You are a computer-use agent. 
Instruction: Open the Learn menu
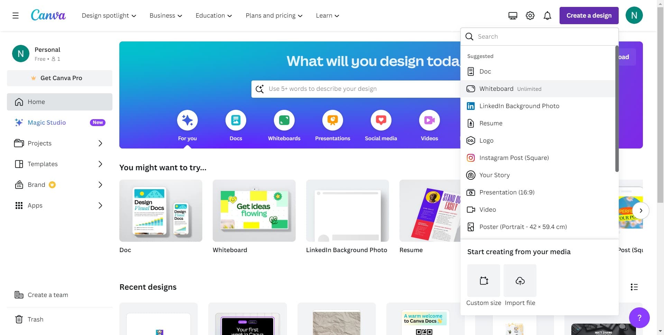click(327, 15)
